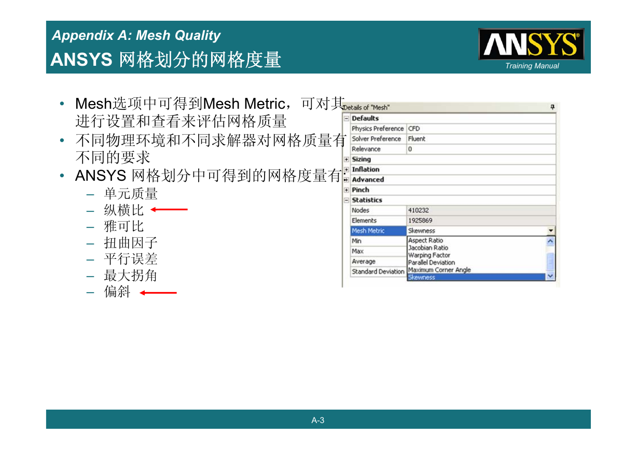The width and height of the screenshot is (637, 450).
Task: Click the dropdown list scrollbar thumb
Action: (x=551, y=263)
